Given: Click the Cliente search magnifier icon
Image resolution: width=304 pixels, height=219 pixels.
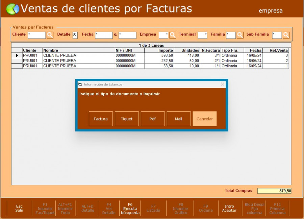Looking at the screenshot, I should (50, 35).
